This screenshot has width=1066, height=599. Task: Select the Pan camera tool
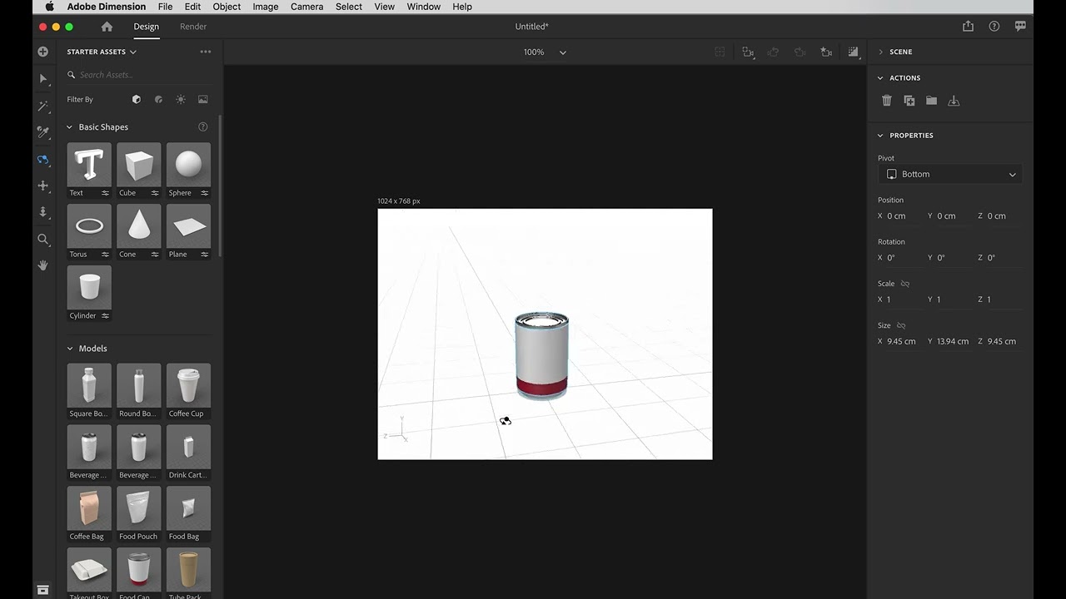(x=43, y=186)
